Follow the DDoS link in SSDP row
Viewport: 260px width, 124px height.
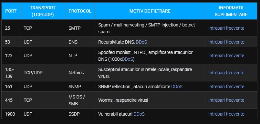pos(139,114)
